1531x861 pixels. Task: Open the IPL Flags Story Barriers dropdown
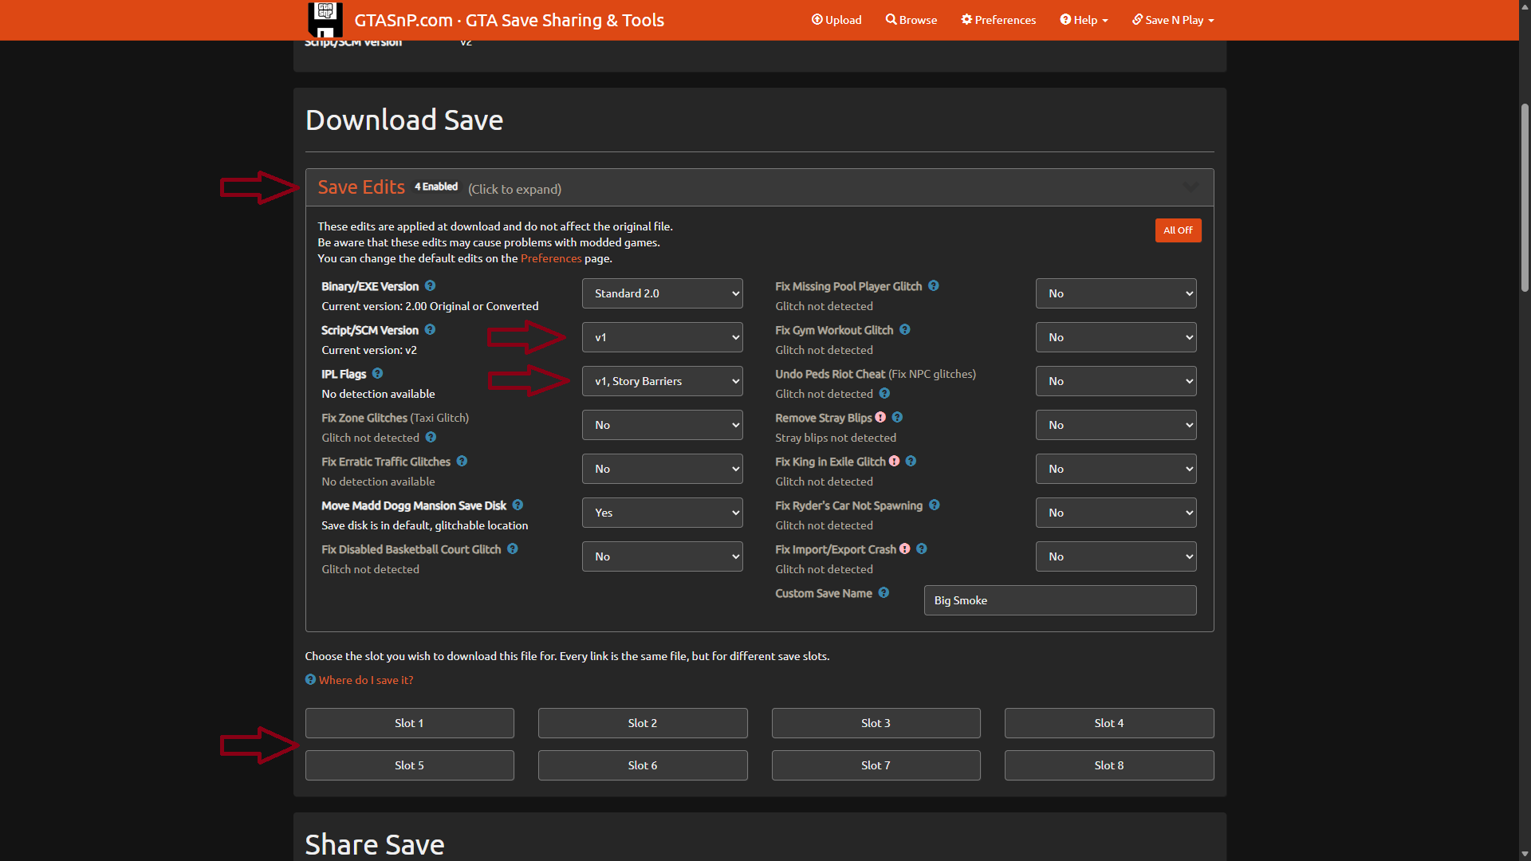[x=662, y=381]
